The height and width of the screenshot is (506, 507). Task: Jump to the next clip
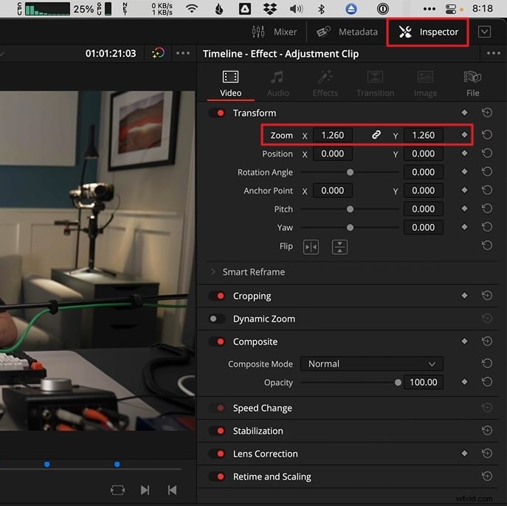click(145, 490)
